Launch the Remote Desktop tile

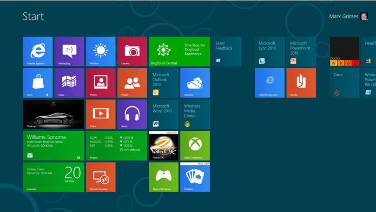click(x=101, y=177)
